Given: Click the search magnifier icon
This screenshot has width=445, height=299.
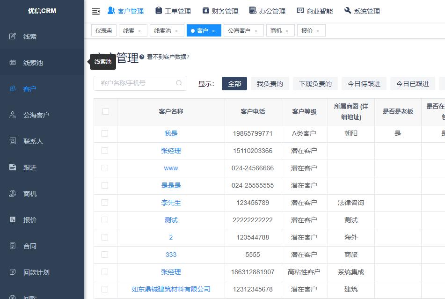Looking at the screenshot, I should (179, 83).
